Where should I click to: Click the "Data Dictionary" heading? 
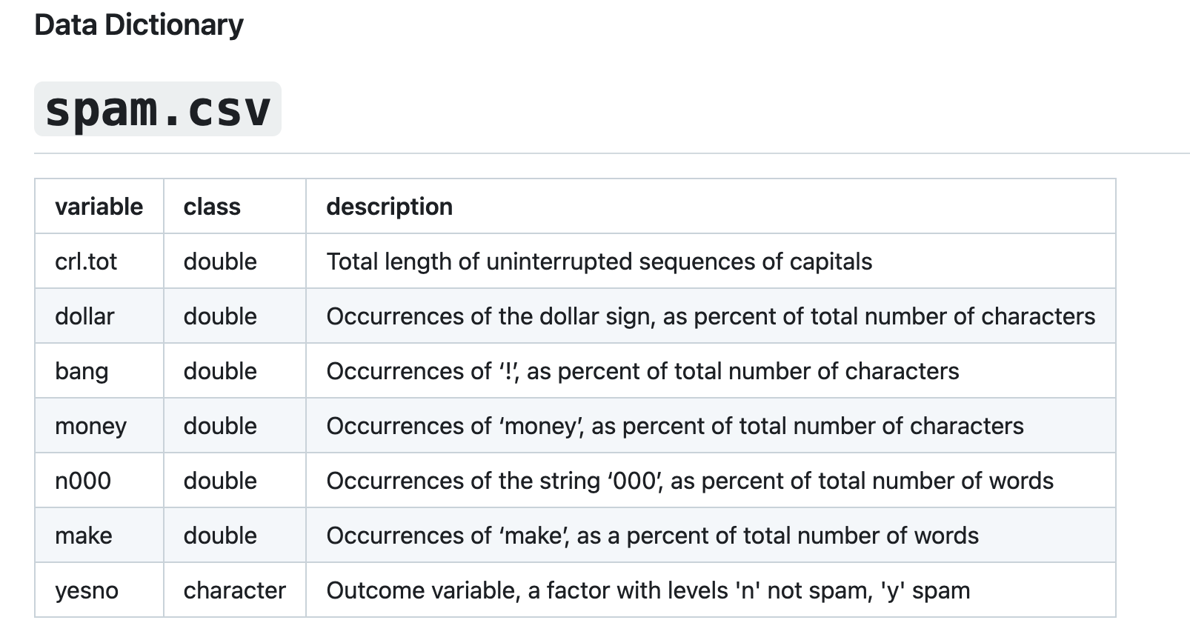(139, 25)
